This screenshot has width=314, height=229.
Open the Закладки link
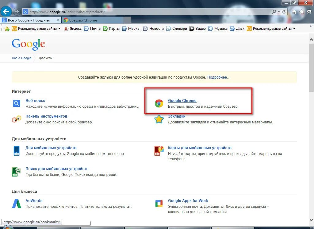click(177, 116)
